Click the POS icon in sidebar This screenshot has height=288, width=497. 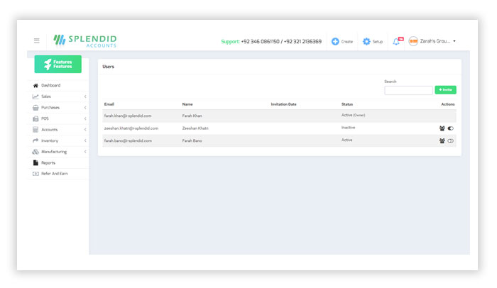pyautogui.click(x=35, y=118)
